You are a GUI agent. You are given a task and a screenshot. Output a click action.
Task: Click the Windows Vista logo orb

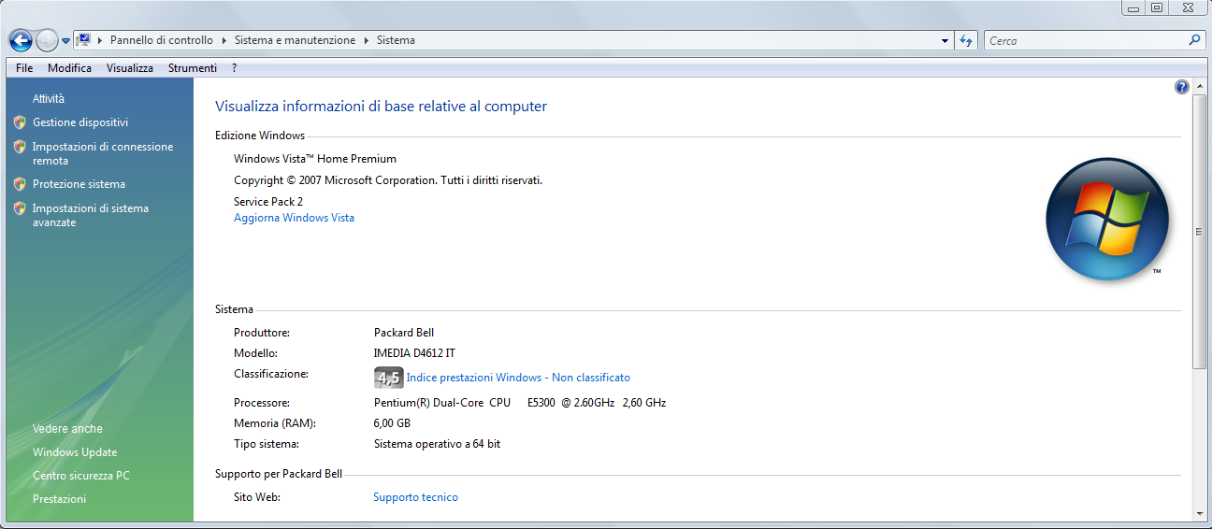[1107, 220]
